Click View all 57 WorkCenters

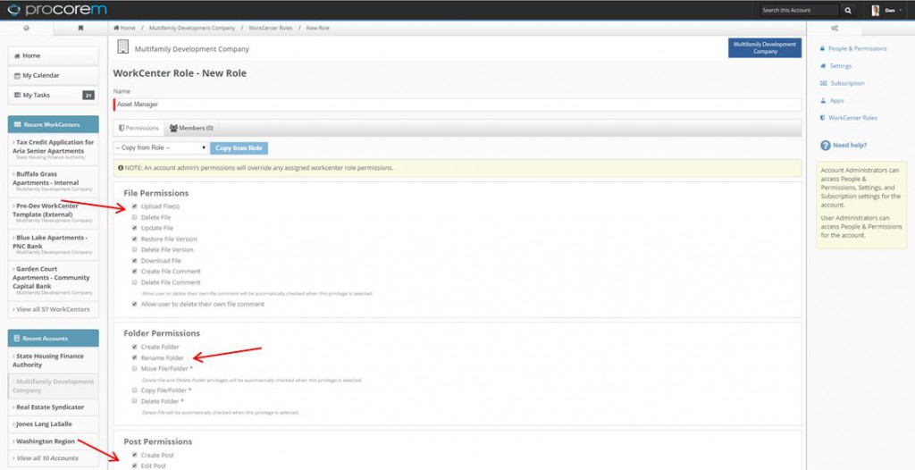(x=53, y=309)
